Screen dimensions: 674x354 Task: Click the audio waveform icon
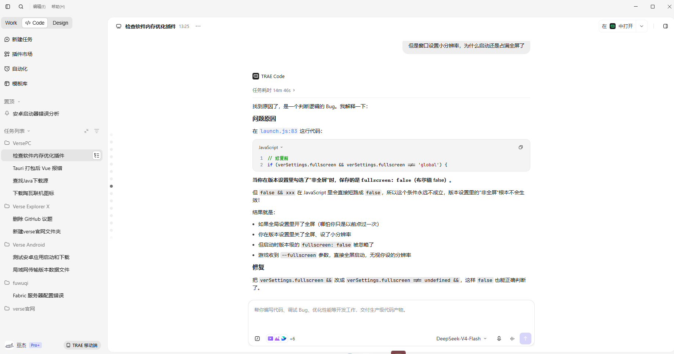tap(512, 339)
